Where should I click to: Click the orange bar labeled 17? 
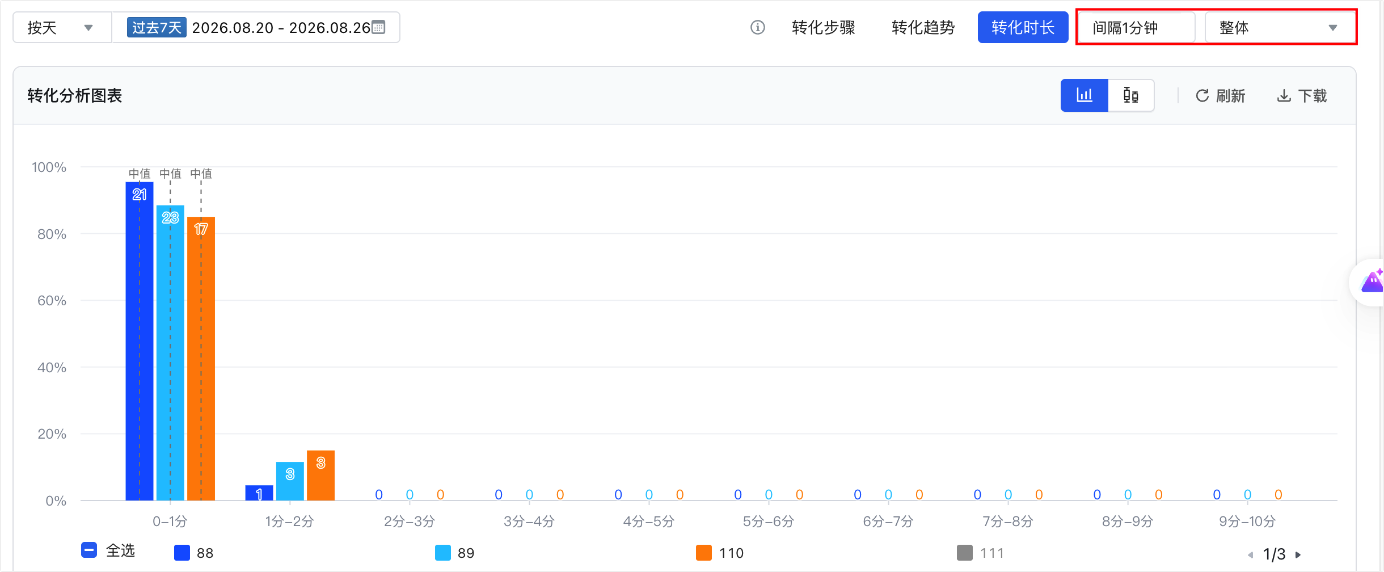(x=201, y=359)
